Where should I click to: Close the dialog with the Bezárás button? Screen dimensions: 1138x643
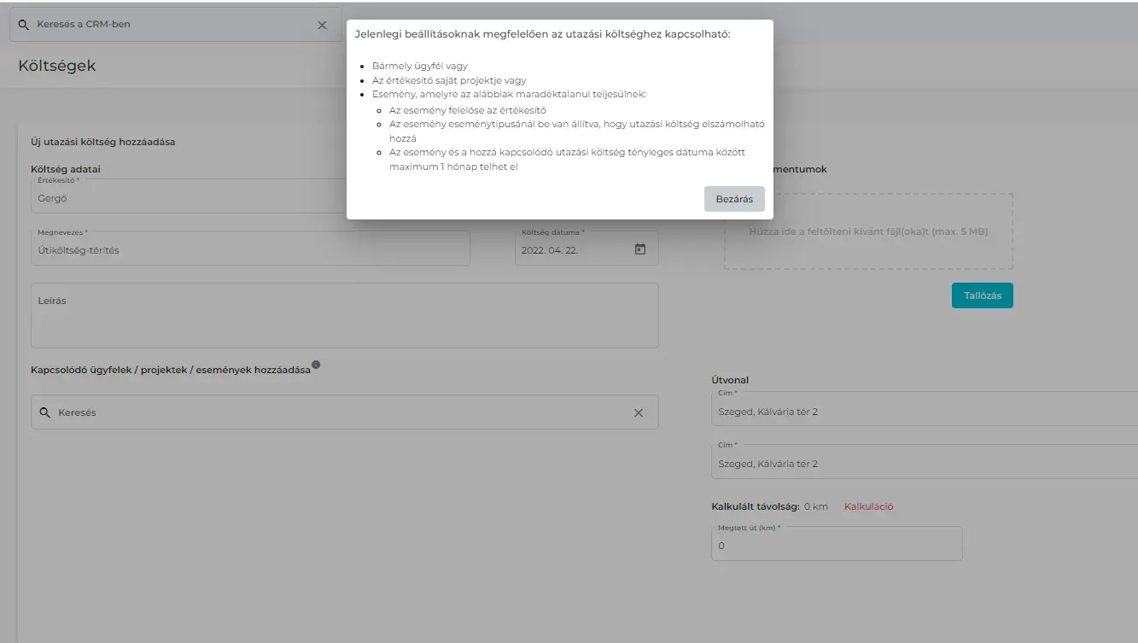pos(733,199)
